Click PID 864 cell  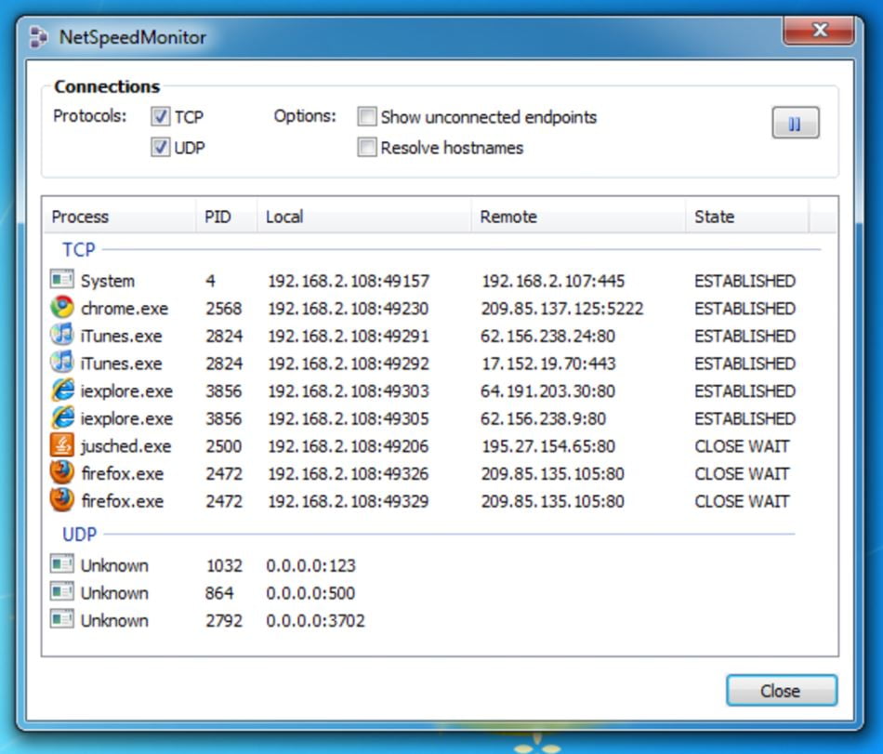point(219,592)
